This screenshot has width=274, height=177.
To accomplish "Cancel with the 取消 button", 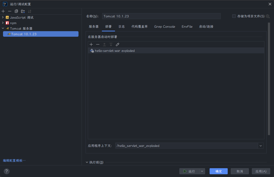I will (x=240, y=171).
